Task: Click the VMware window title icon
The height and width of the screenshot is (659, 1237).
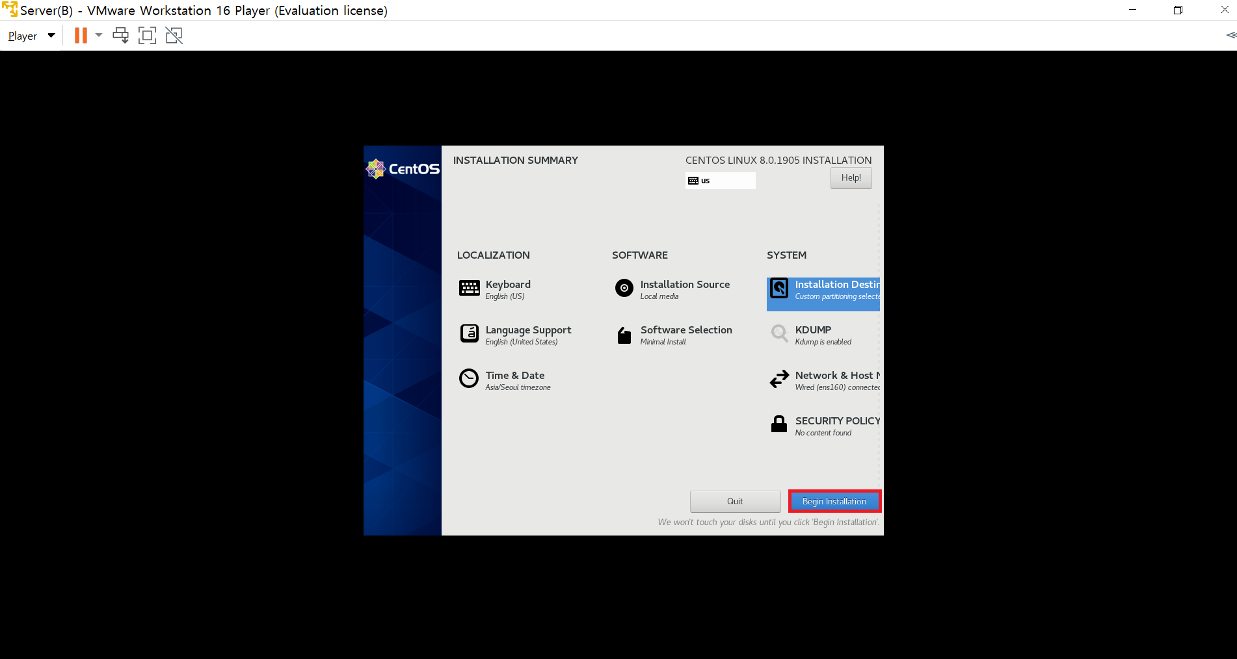Action: pos(9,9)
